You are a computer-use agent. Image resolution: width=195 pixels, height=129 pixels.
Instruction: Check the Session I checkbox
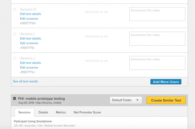[x=15, y=34]
